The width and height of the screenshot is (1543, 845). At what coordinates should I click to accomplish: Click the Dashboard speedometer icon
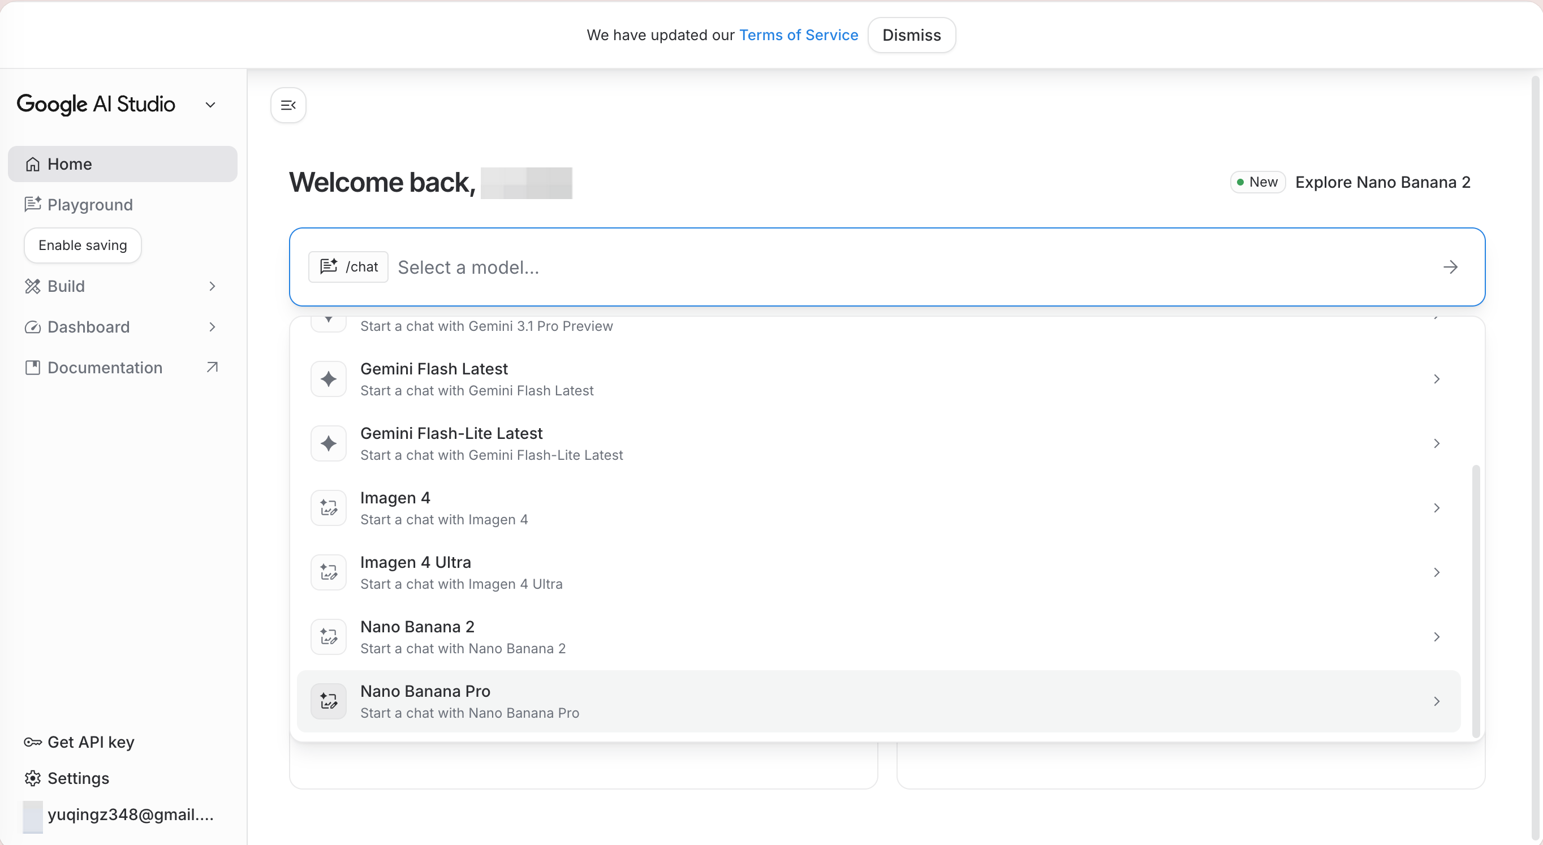pos(33,327)
